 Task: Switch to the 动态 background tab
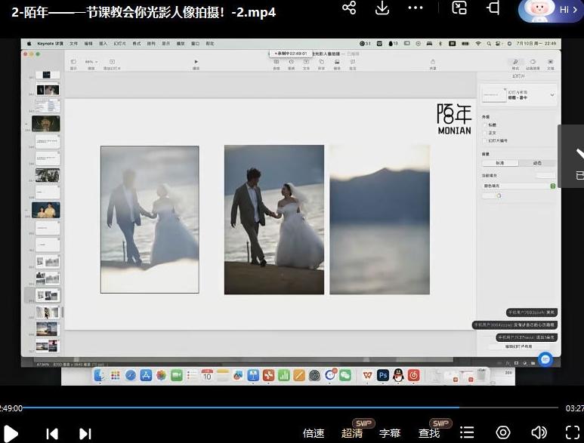coord(537,163)
